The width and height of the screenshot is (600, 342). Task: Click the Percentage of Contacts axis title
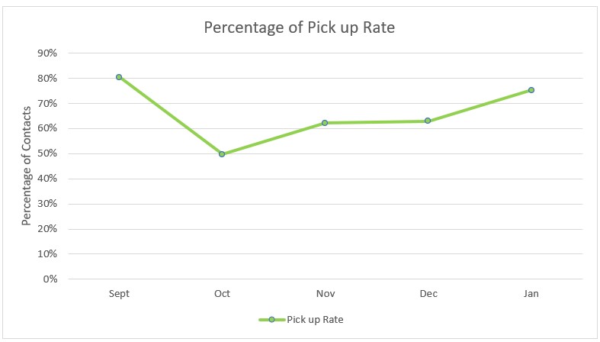point(26,166)
